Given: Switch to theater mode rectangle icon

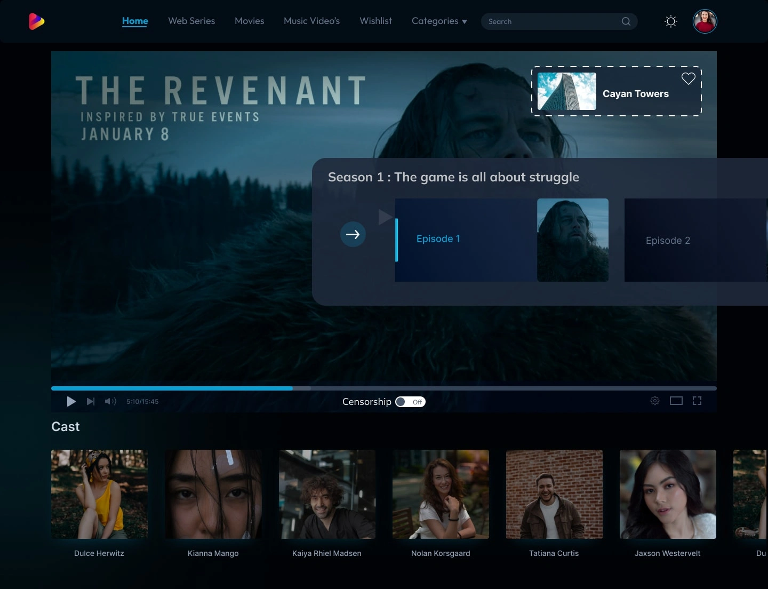Looking at the screenshot, I should 676,401.
